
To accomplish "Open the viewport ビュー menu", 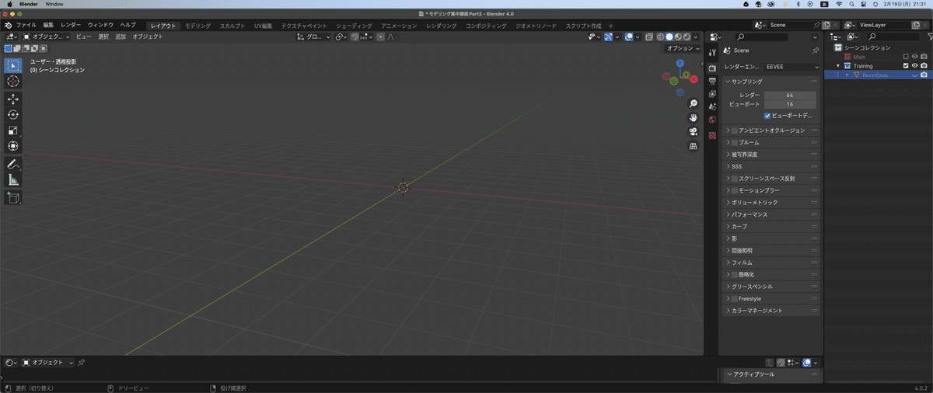I will pos(83,37).
